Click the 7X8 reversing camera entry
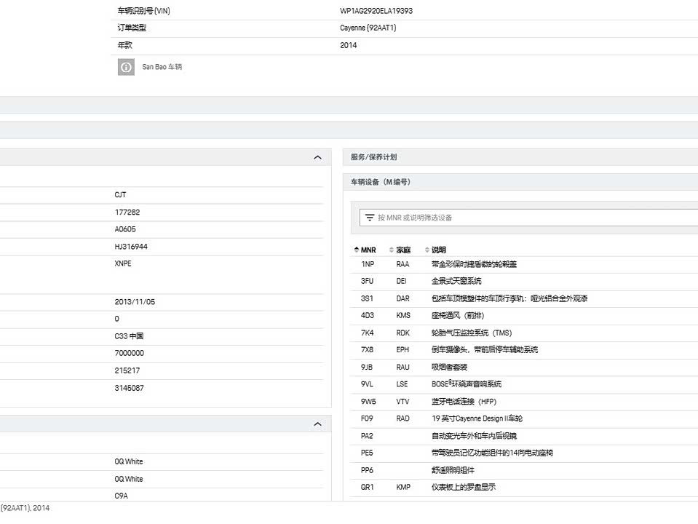 click(x=484, y=350)
